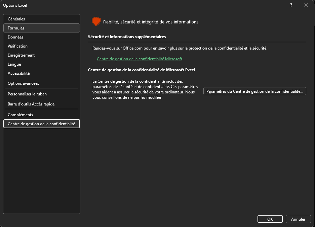Open the Langue options

click(42, 64)
